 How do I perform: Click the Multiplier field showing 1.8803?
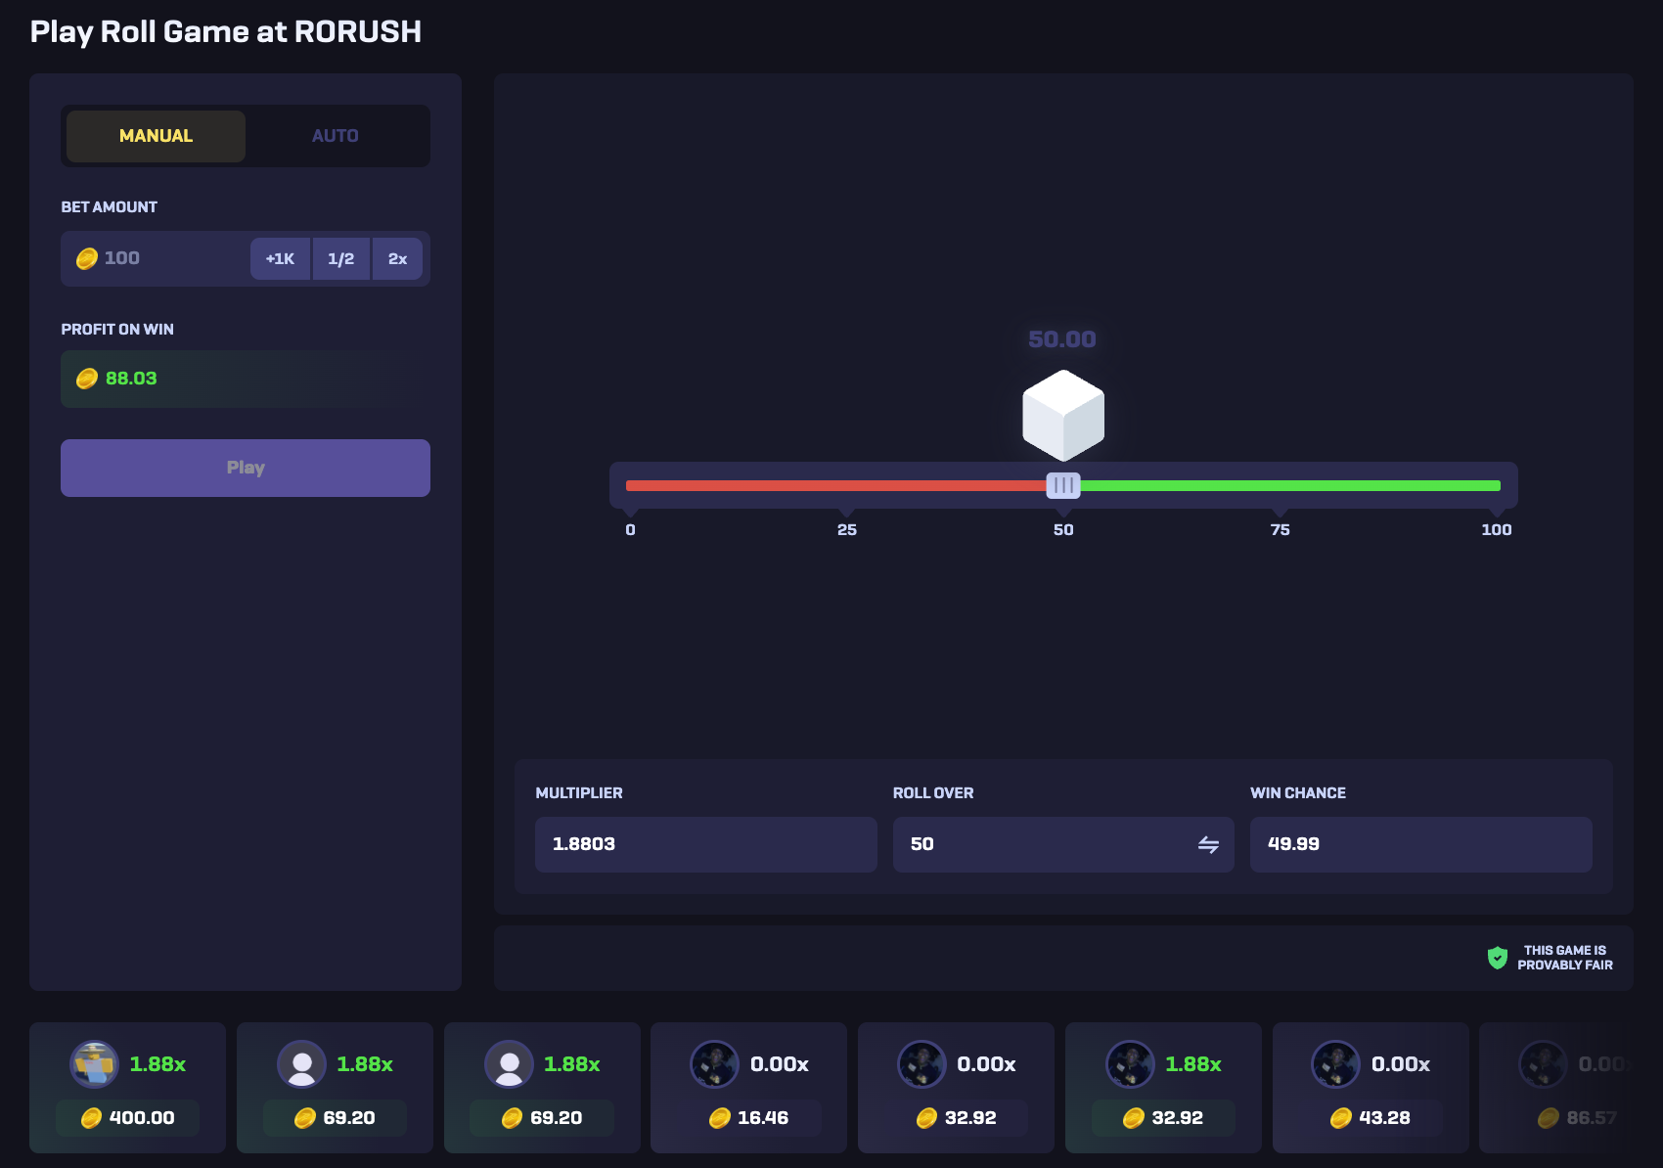click(x=705, y=844)
